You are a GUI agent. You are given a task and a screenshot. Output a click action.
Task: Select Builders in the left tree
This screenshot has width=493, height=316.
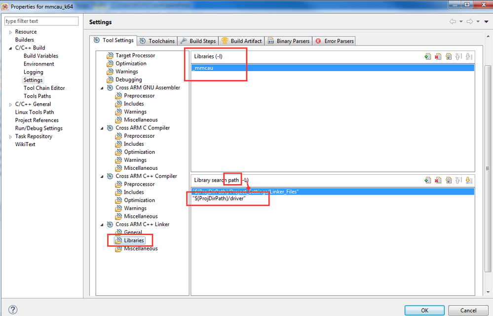pyautogui.click(x=25, y=39)
